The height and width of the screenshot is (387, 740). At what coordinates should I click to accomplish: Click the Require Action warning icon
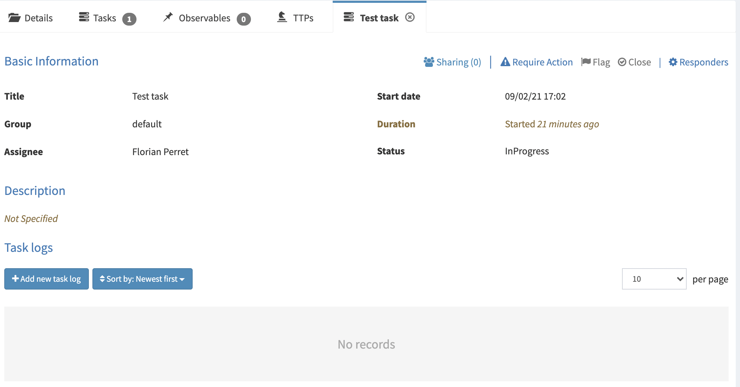[505, 62]
